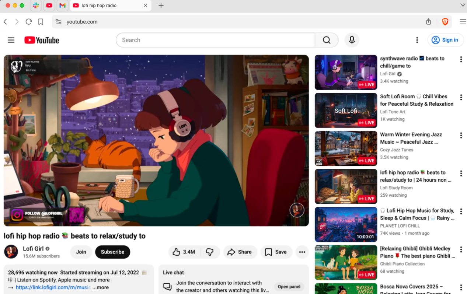
Task: Go back with the browser back arrow
Action: [5, 22]
